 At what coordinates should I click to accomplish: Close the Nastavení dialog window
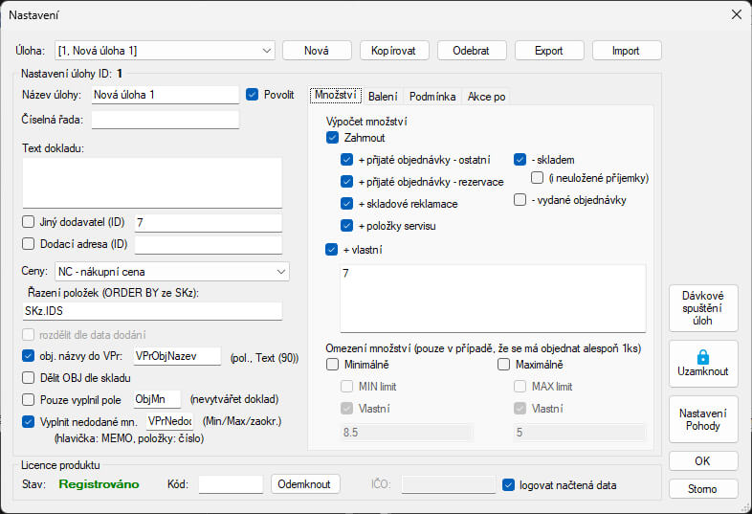point(735,14)
